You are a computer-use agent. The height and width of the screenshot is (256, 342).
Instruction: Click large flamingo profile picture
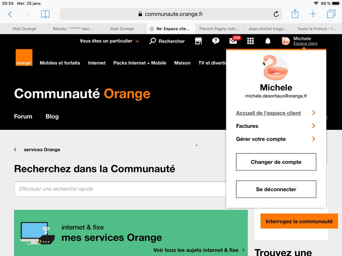(276, 68)
